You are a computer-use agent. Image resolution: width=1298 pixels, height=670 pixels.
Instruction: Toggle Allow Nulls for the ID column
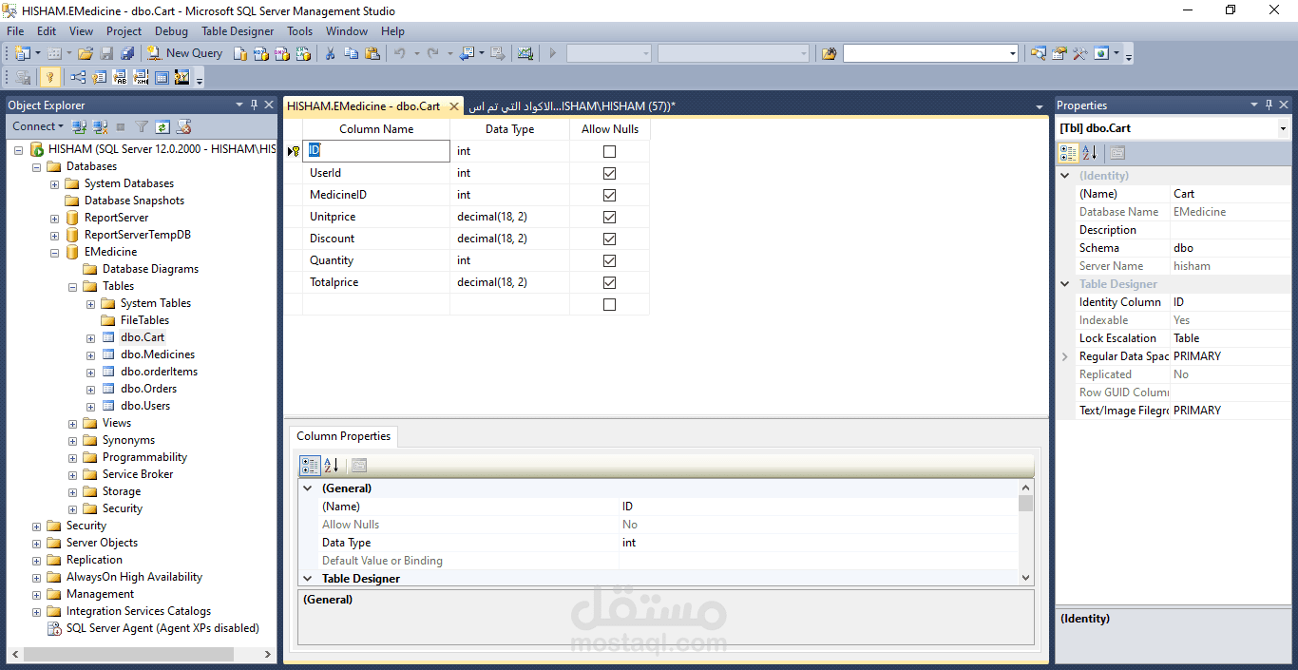click(x=609, y=151)
